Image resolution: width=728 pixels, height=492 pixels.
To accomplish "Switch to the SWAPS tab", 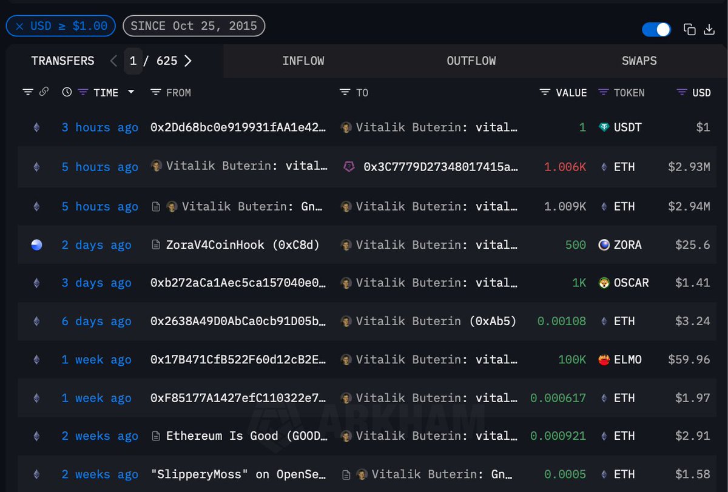I will click(639, 61).
